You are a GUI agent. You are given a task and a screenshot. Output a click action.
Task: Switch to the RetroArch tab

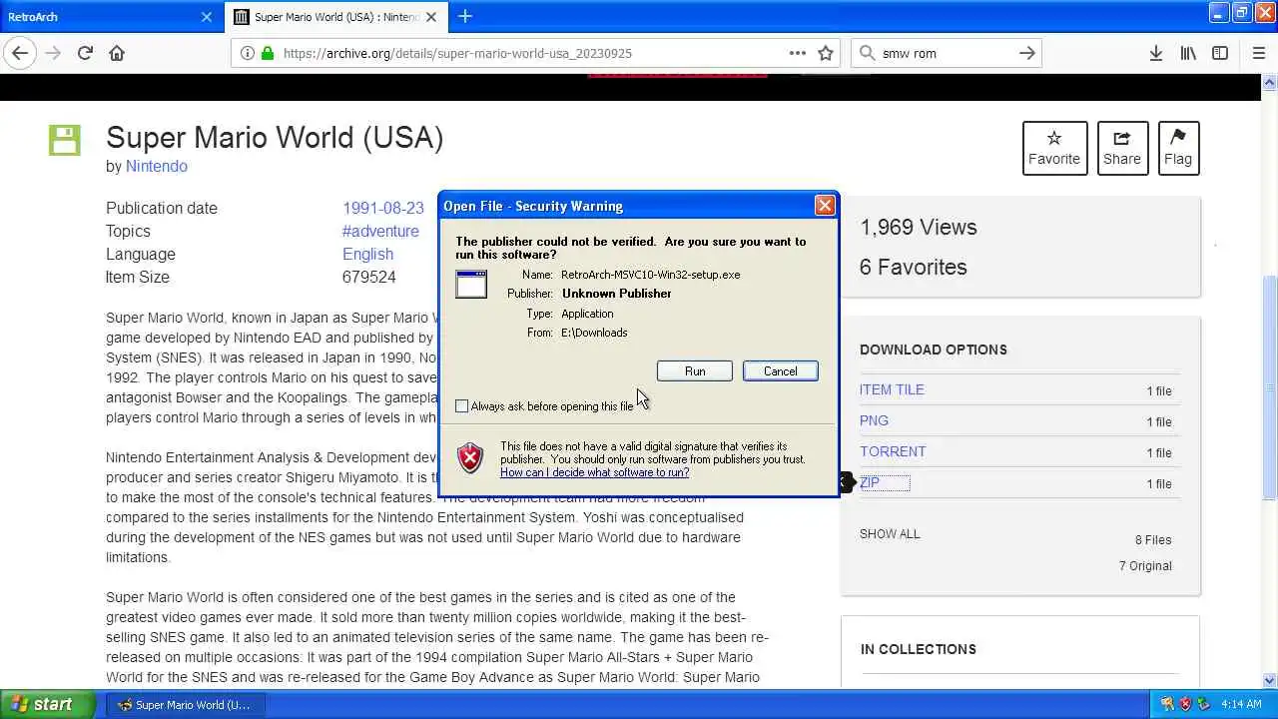[100, 17]
